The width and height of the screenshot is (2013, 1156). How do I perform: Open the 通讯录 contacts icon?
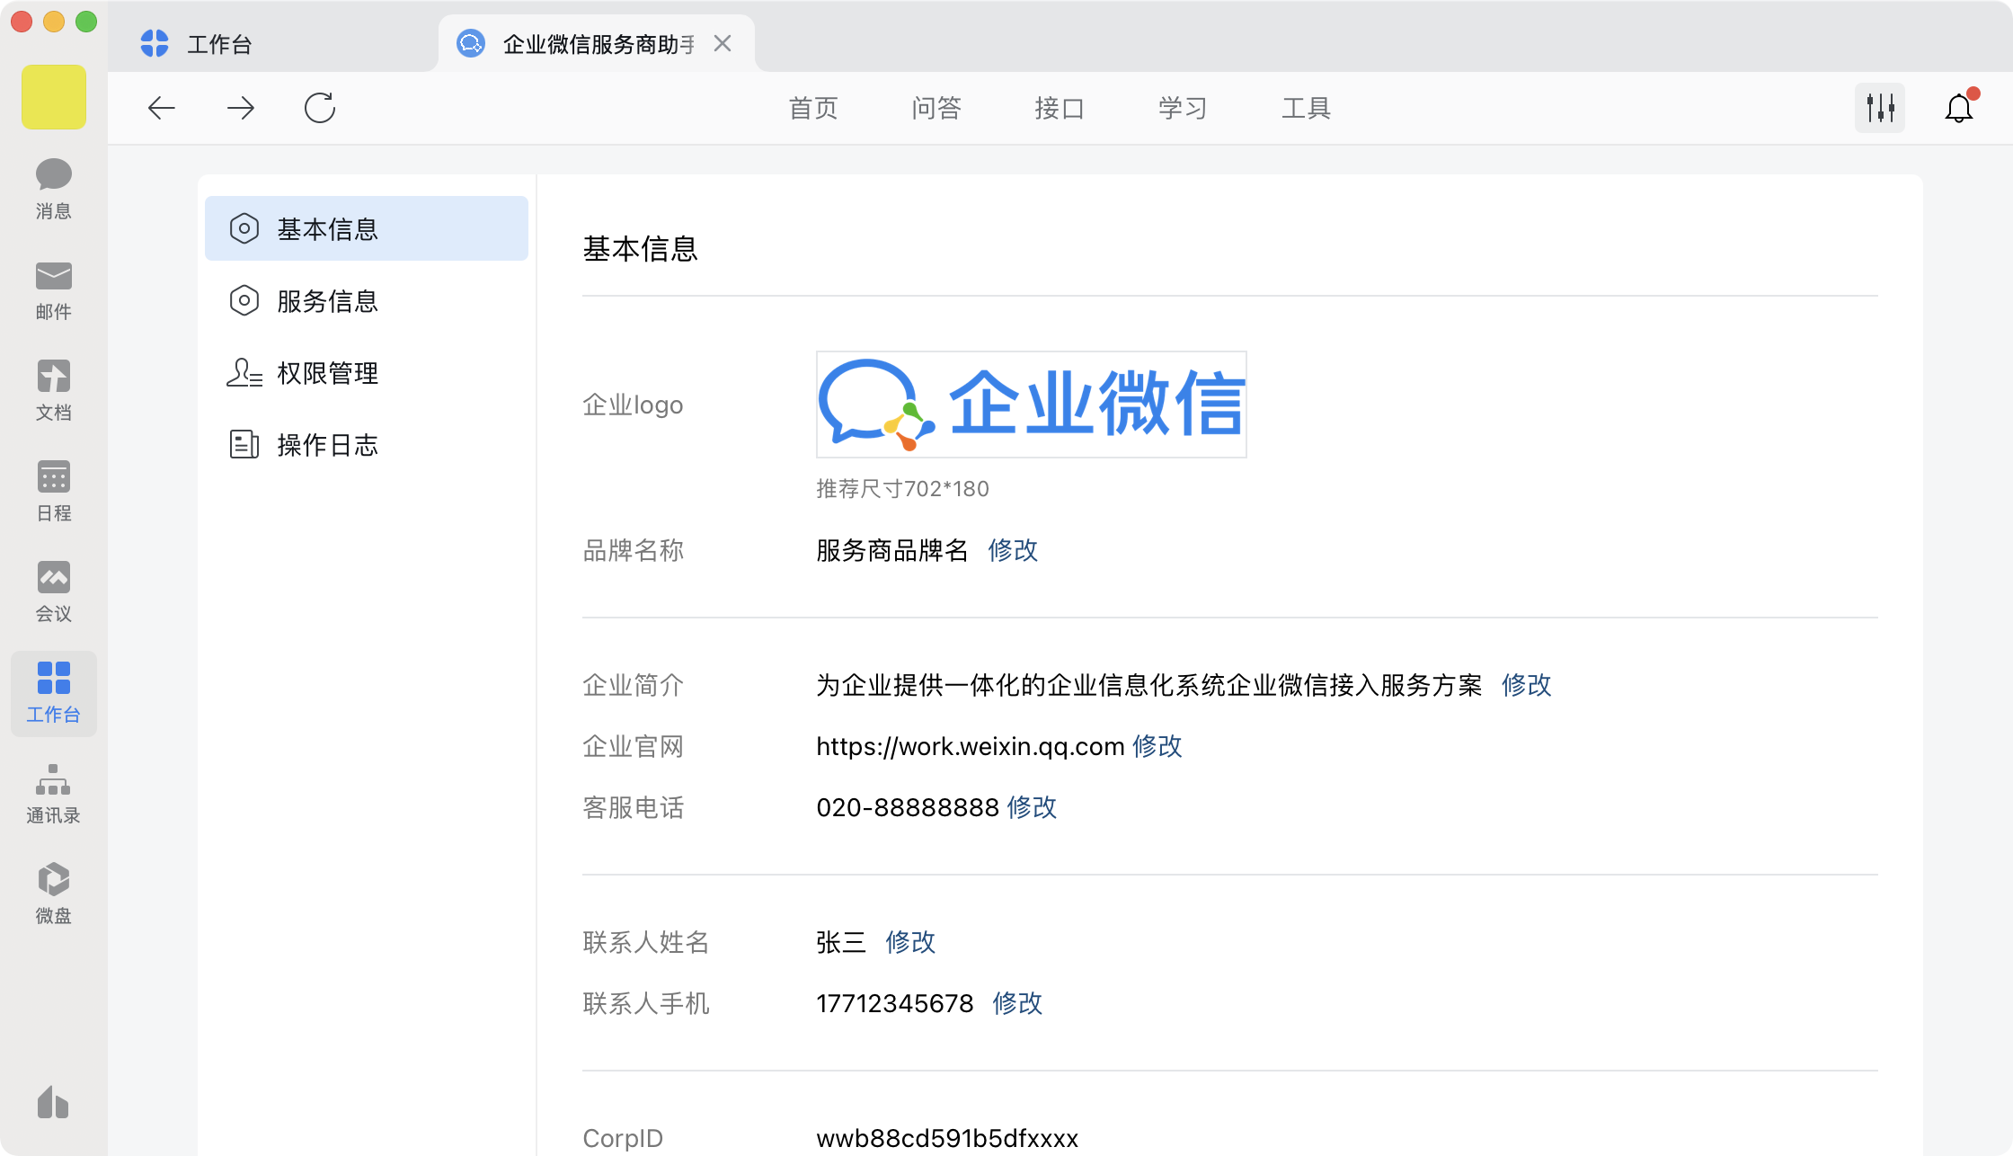pyautogui.click(x=54, y=792)
